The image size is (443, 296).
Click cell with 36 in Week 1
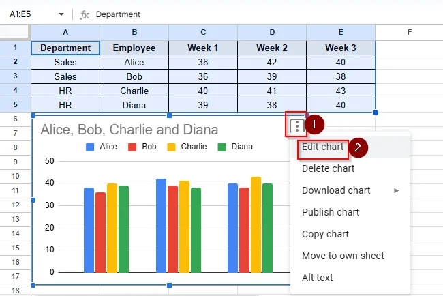pyautogui.click(x=203, y=76)
